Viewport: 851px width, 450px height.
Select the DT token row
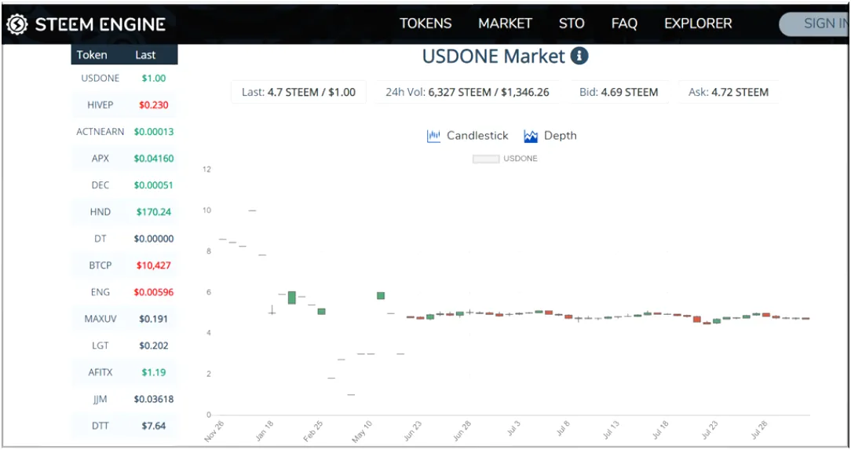pos(124,238)
